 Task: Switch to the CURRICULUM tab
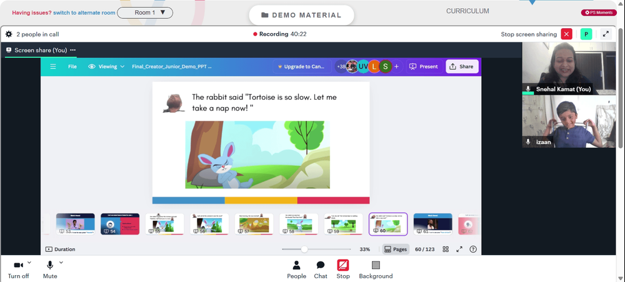pos(467,11)
